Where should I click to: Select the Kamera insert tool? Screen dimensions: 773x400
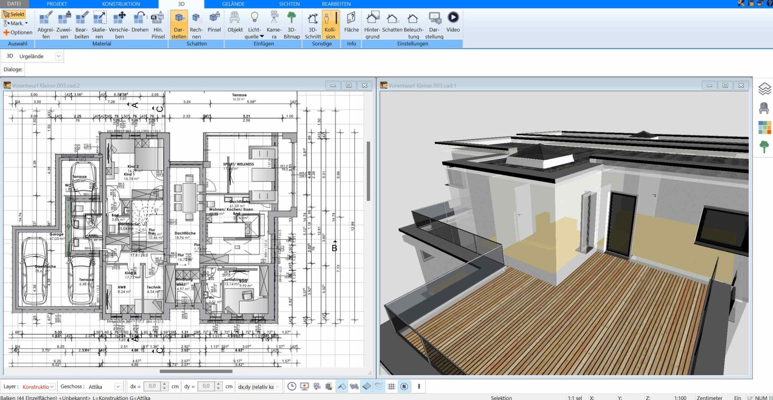point(273,25)
